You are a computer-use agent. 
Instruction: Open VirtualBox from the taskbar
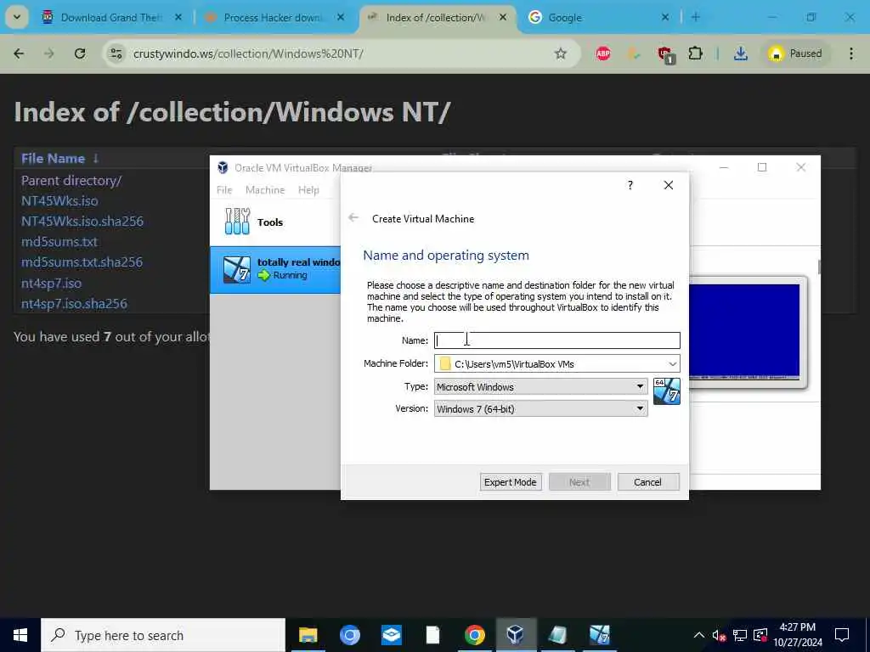tap(516, 635)
